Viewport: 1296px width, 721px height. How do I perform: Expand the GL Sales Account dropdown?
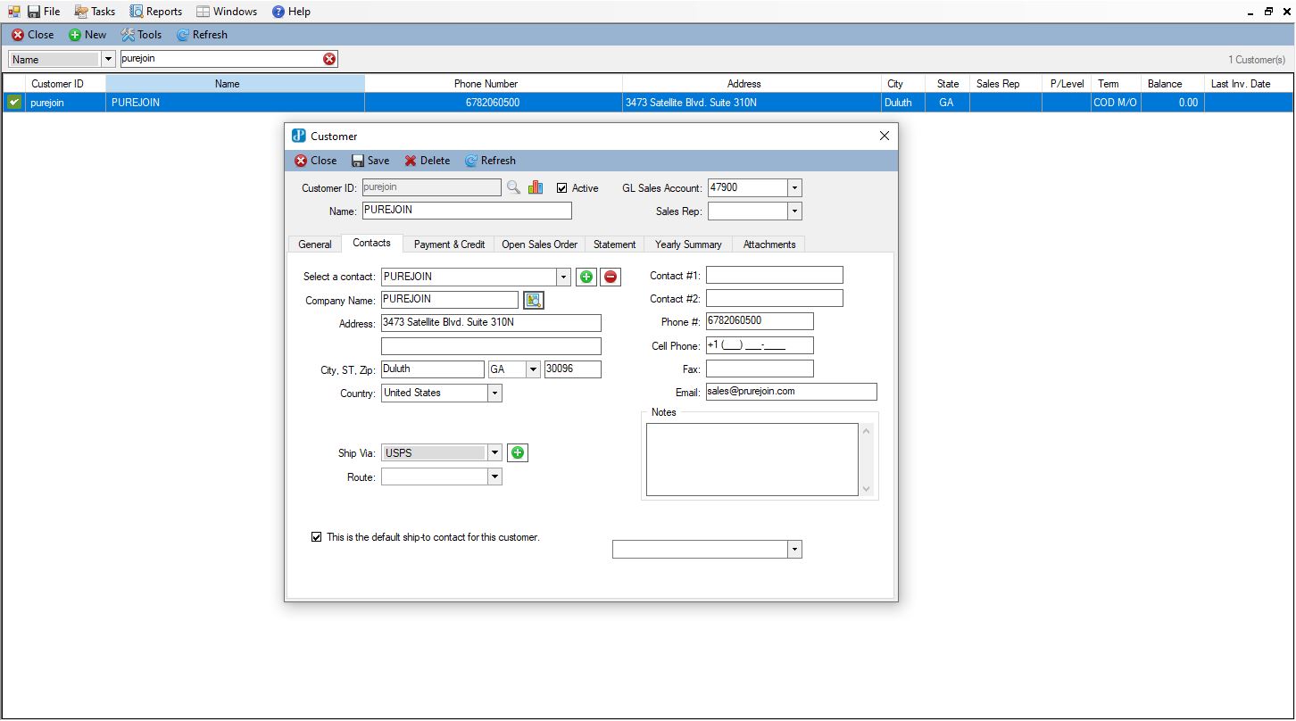pos(794,188)
